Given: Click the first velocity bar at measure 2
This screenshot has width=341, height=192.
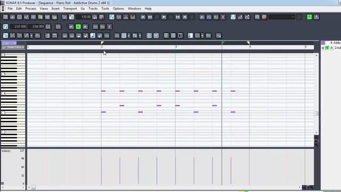Looking at the screenshot, I should pyautogui.click(x=101, y=171).
